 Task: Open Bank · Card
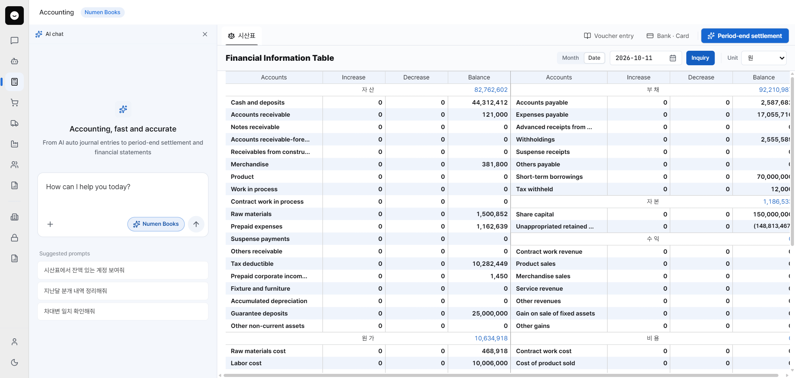tap(668, 36)
